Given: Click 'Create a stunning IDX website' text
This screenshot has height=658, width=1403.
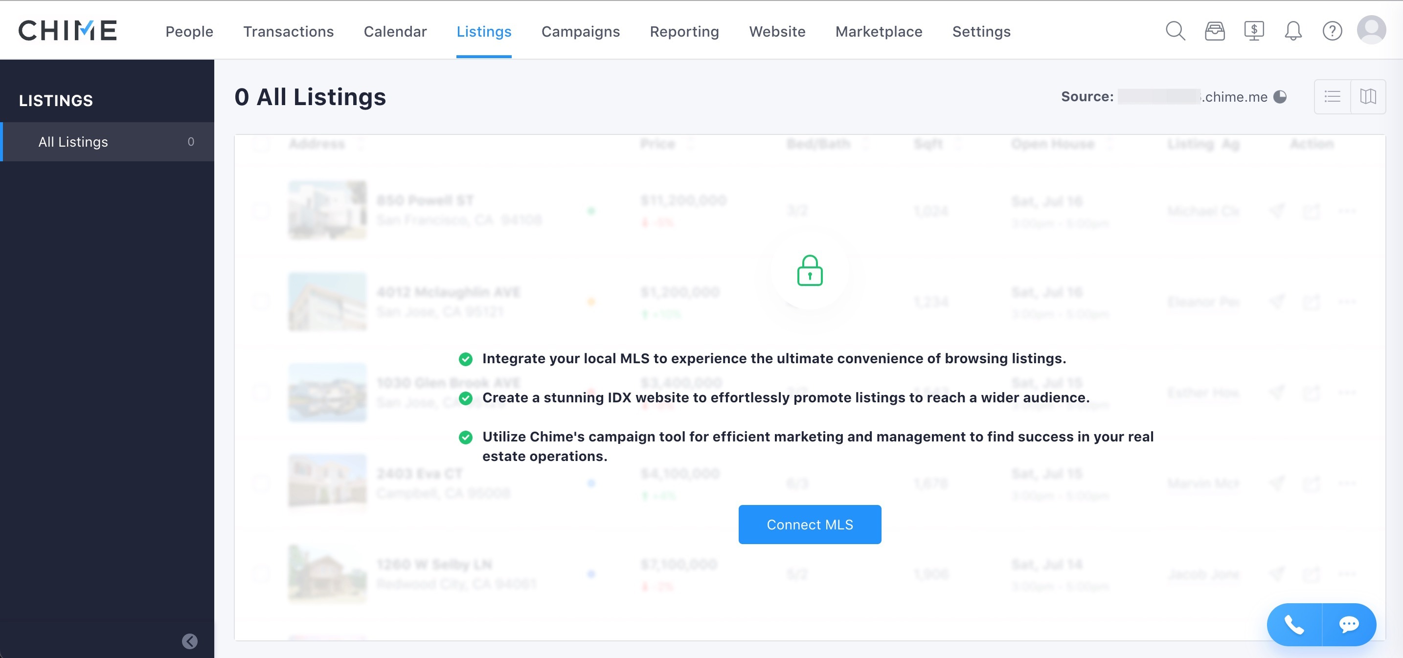Looking at the screenshot, I should click(x=786, y=397).
